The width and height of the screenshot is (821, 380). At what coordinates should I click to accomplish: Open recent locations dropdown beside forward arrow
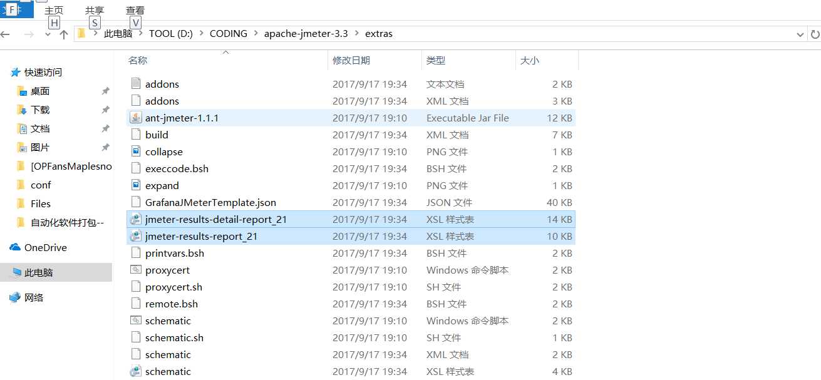[48, 34]
